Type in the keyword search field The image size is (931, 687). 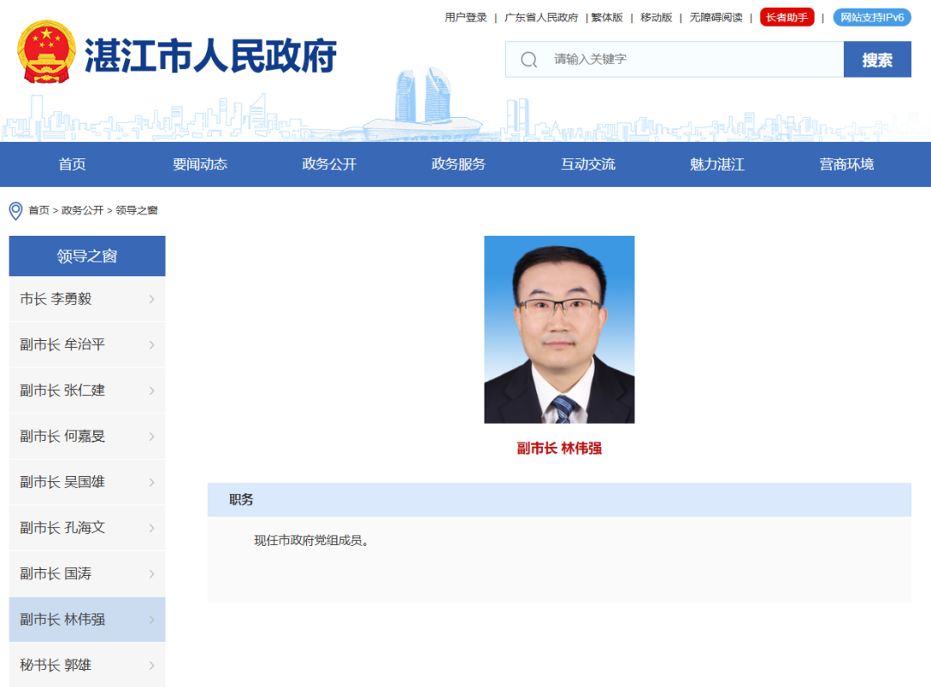[690, 59]
